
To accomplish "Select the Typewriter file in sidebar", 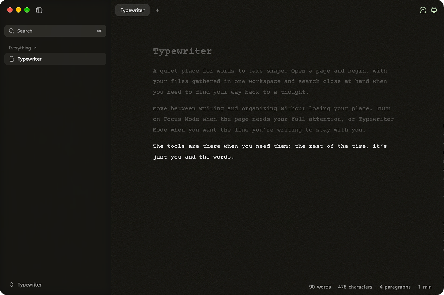I will click(55, 59).
